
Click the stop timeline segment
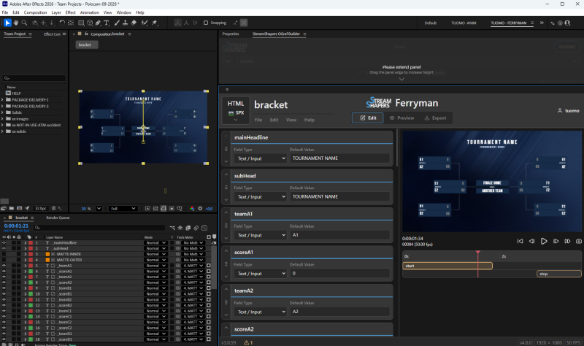pyautogui.click(x=558, y=274)
